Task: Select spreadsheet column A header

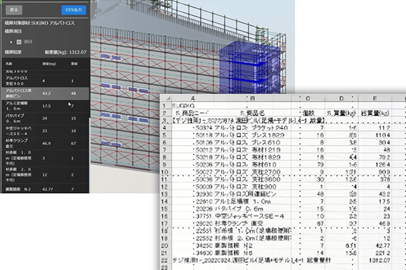Action: (193, 99)
